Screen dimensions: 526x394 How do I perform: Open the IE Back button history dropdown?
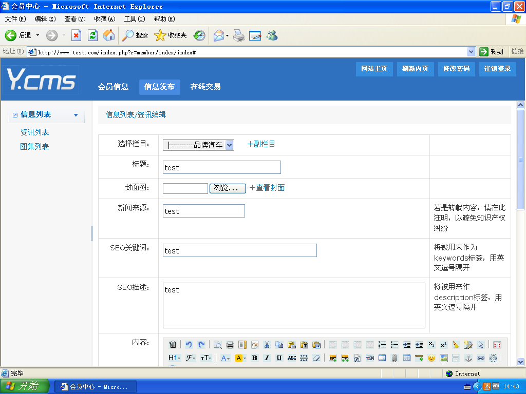pos(37,35)
